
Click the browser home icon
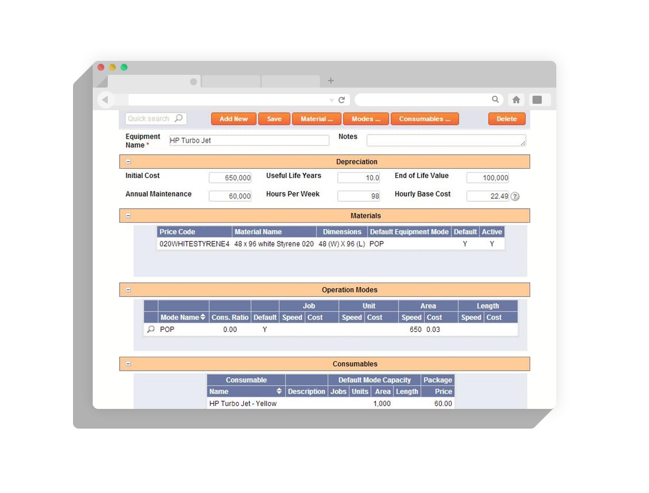coord(516,99)
